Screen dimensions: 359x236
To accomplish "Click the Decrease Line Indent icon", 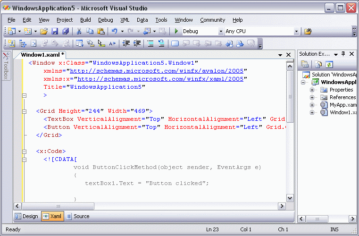I will (x=126, y=43).
